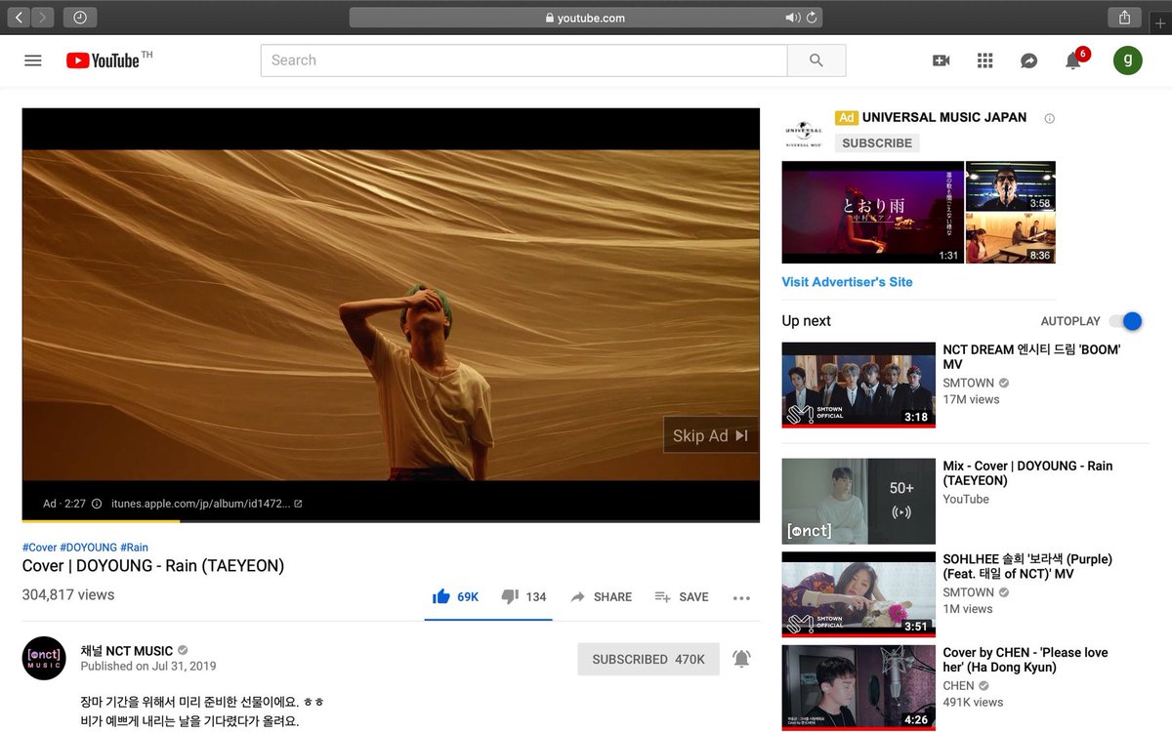Skip the ad with Skip Ad button
This screenshot has width=1172, height=732.
tap(710, 435)
